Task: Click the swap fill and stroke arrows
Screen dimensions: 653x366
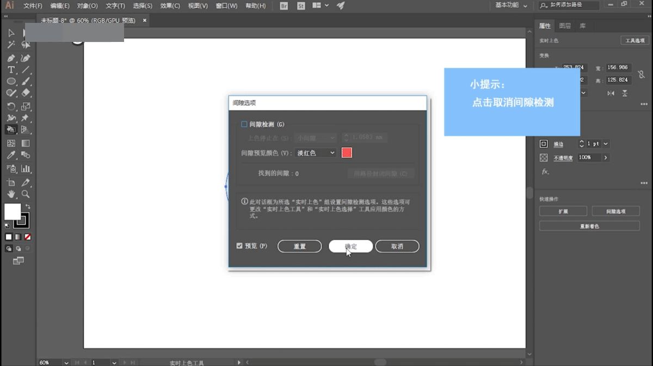Action: point(28,207)
